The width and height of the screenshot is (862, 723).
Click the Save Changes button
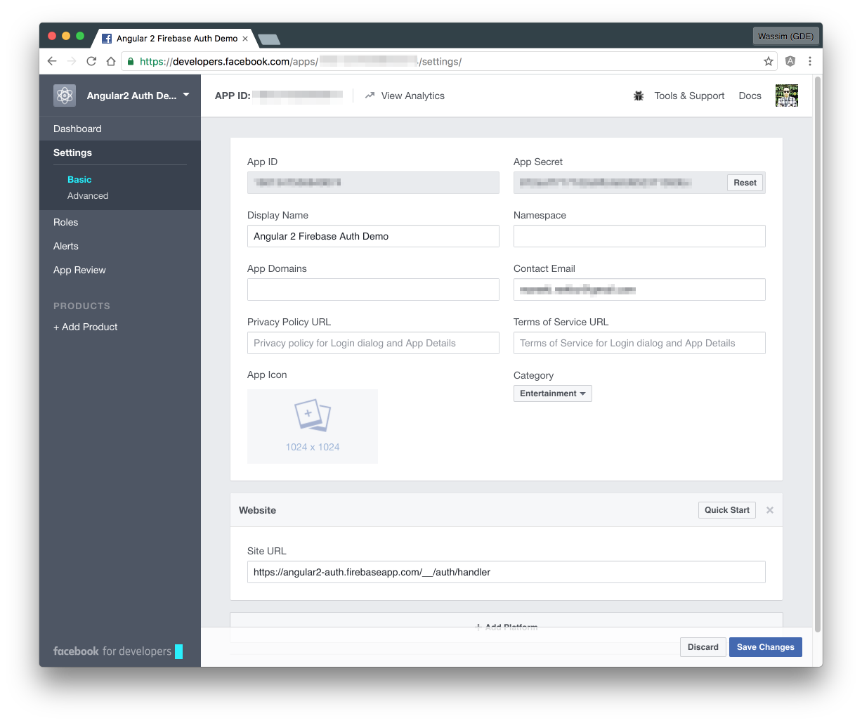click(x=765, y=646)
